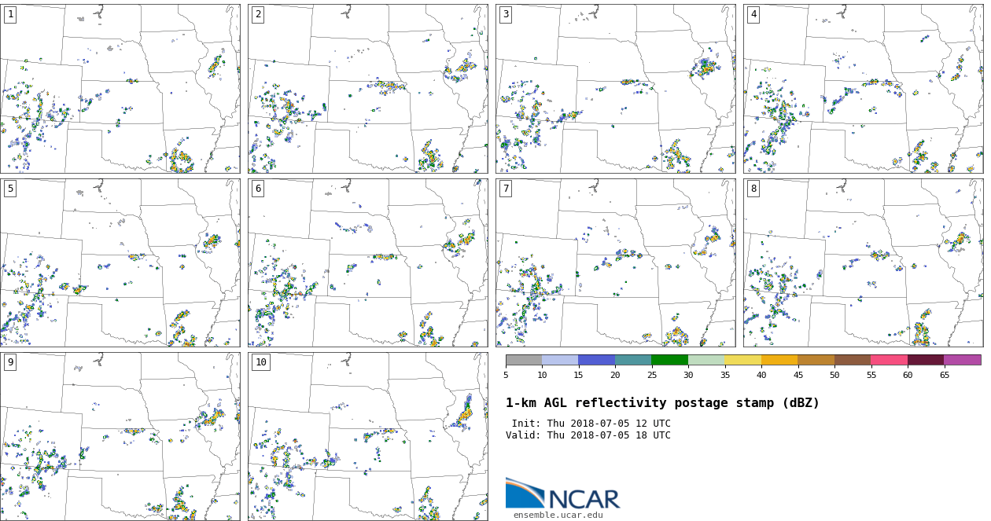Click the pink 55-60 dBZ swatch
991x521 pixels.
889,360
